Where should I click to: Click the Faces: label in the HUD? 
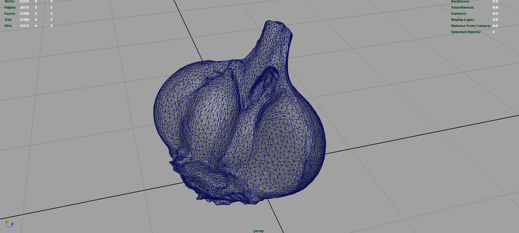10,13
